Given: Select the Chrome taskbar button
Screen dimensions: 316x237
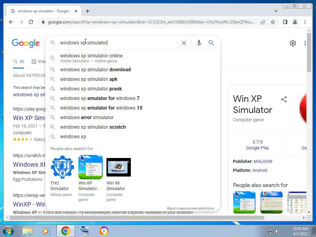Looking at the screenshot, I should 65,231.
